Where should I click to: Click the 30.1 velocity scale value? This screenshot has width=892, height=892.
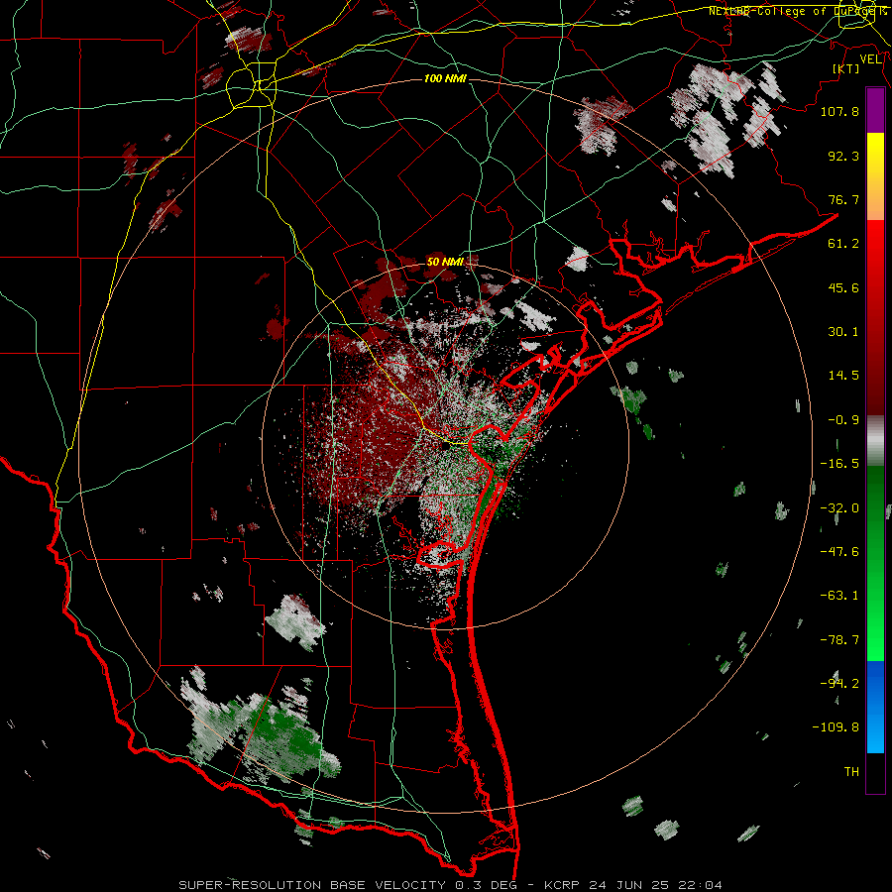(x=843, y=332)
